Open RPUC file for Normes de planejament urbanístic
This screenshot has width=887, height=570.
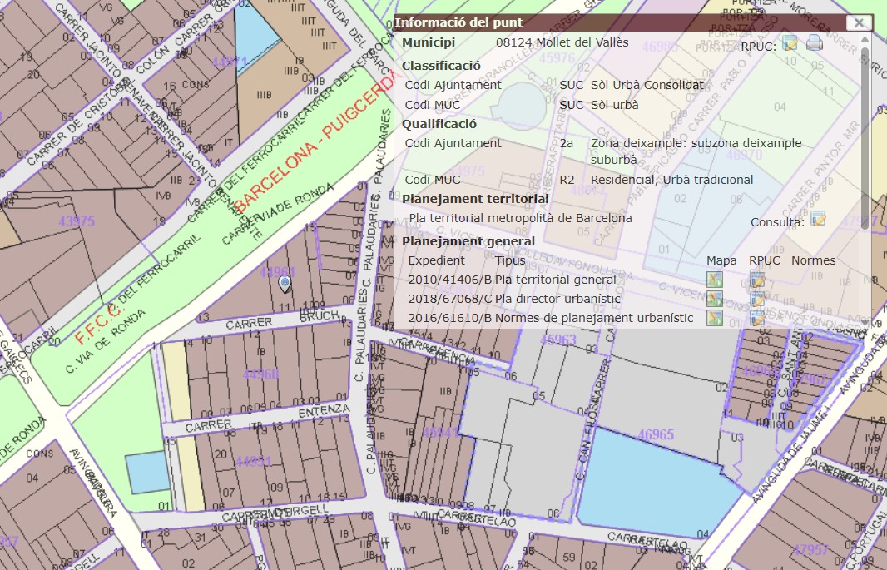pos(757,318)
